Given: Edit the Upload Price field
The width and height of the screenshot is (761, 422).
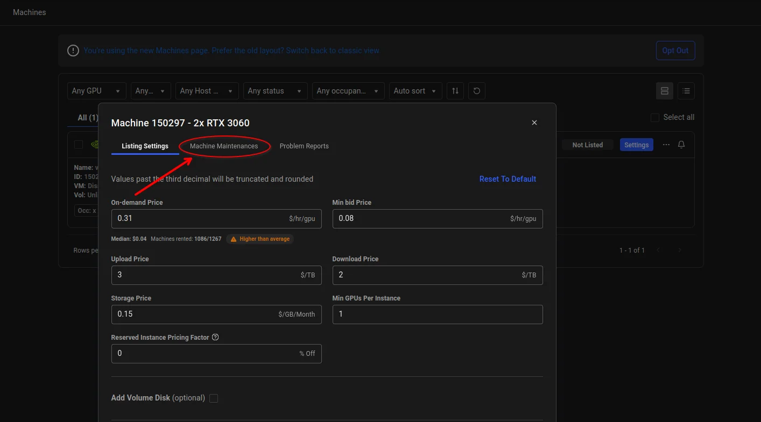Looking at the screenshot, I should click(216, 275).
